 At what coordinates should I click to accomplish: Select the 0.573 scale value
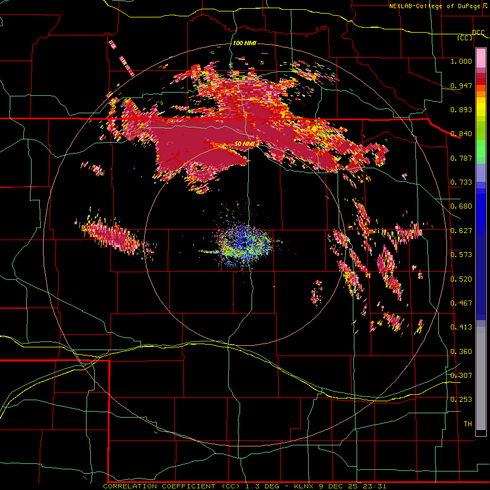(x=461, y=254)
